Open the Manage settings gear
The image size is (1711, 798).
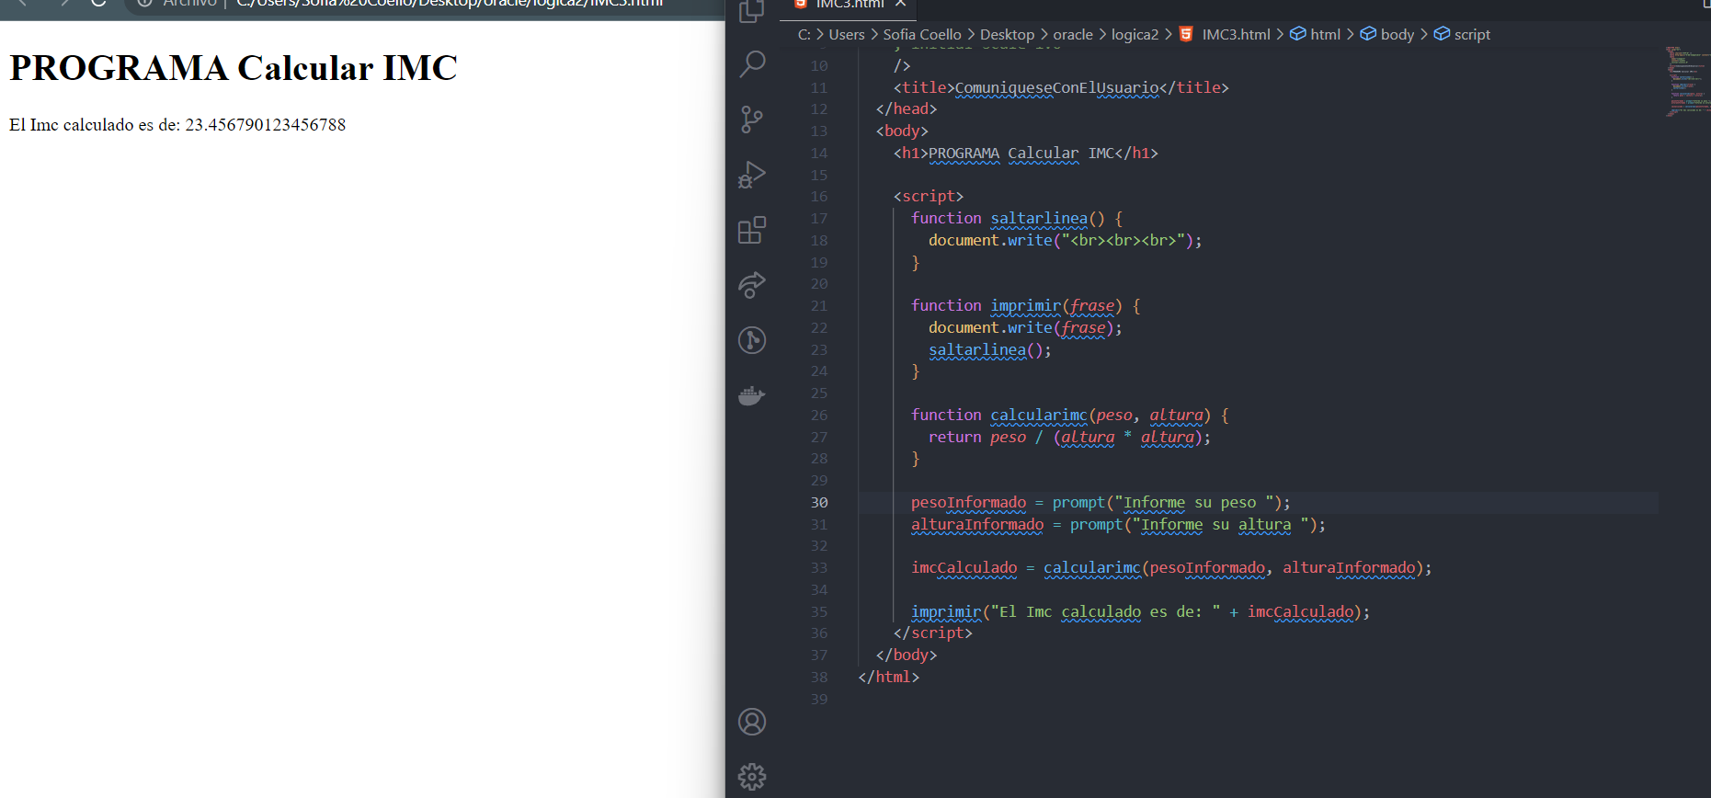pos(752,777)
